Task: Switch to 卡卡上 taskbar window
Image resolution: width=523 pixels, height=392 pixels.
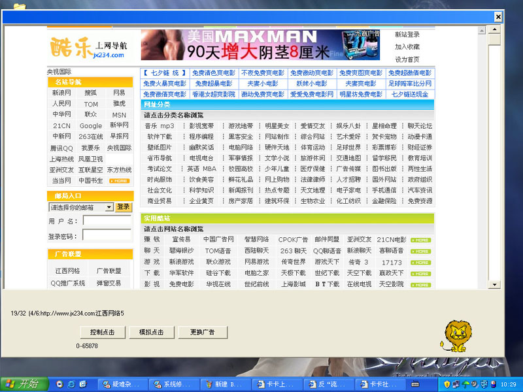Action: tap(277, 384)
